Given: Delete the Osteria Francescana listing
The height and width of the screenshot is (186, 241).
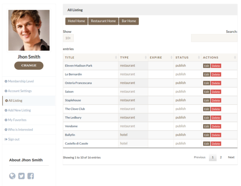Looking at the screenshot, I should click(x=216, y=83).
